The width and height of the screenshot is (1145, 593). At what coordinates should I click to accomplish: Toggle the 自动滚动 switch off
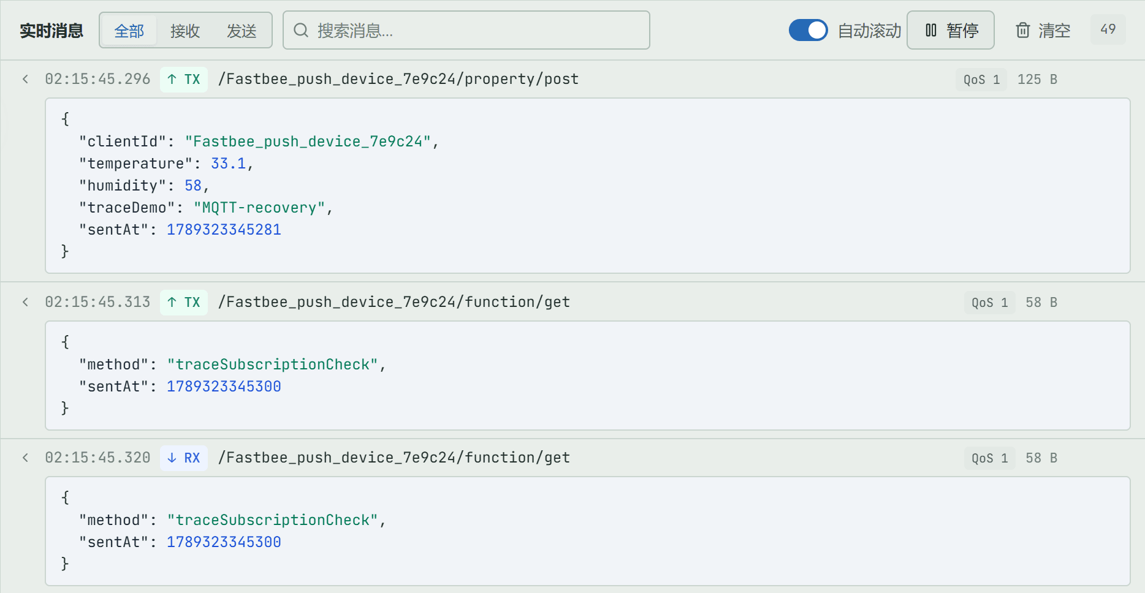(808, 30)
